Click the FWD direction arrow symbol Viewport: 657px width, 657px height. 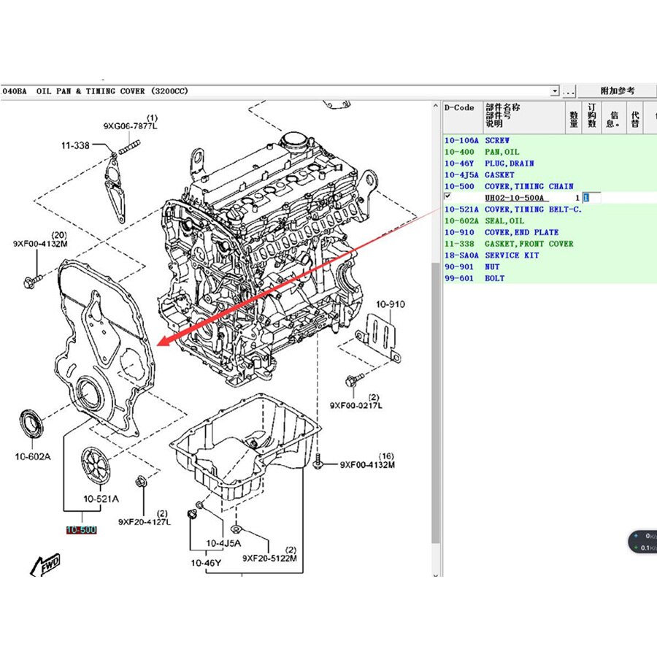pyautogui.click(x=45, y=564)
